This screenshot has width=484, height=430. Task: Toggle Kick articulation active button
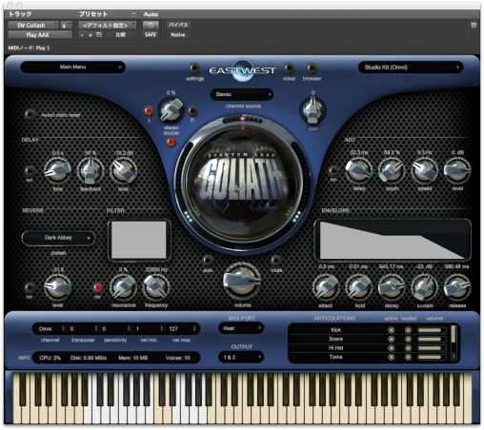point(392,330)
